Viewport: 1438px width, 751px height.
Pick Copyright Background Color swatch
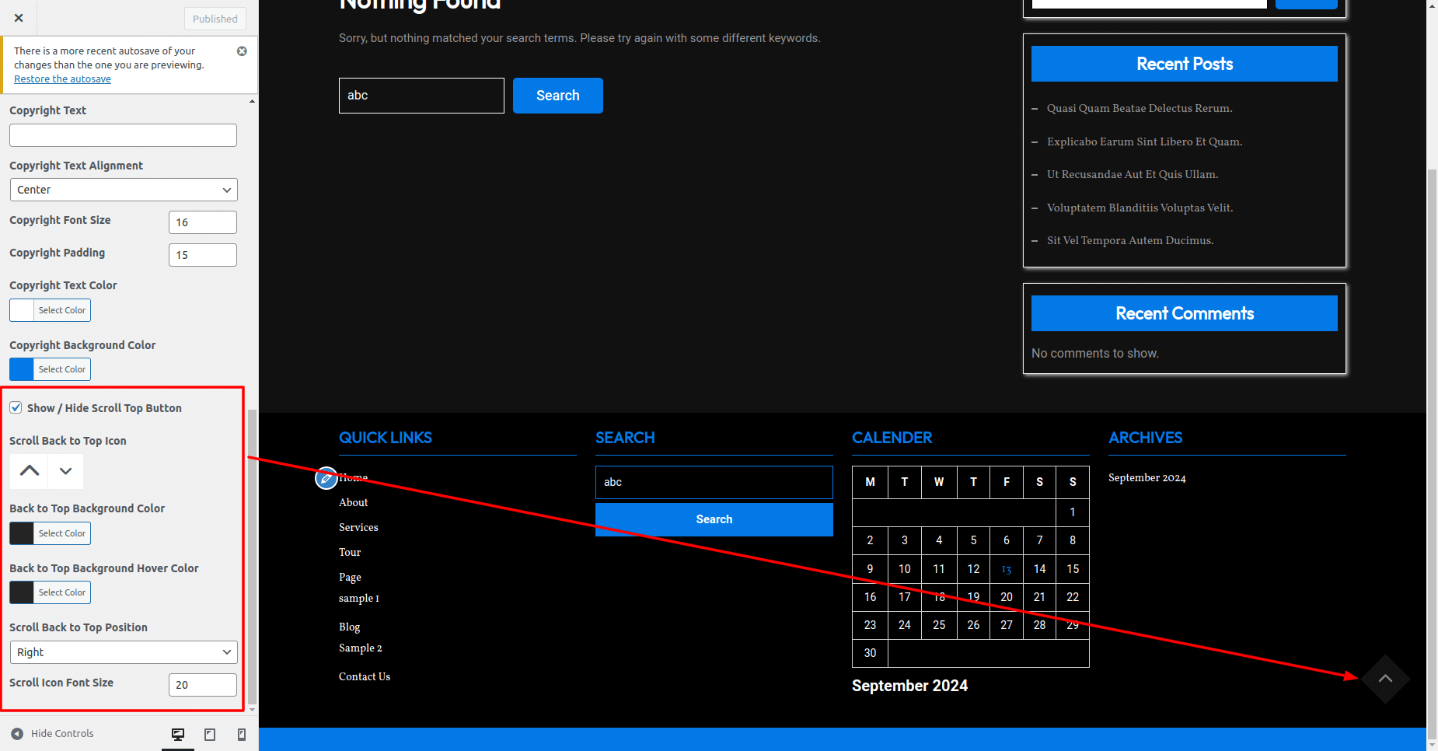click(22, 369)
